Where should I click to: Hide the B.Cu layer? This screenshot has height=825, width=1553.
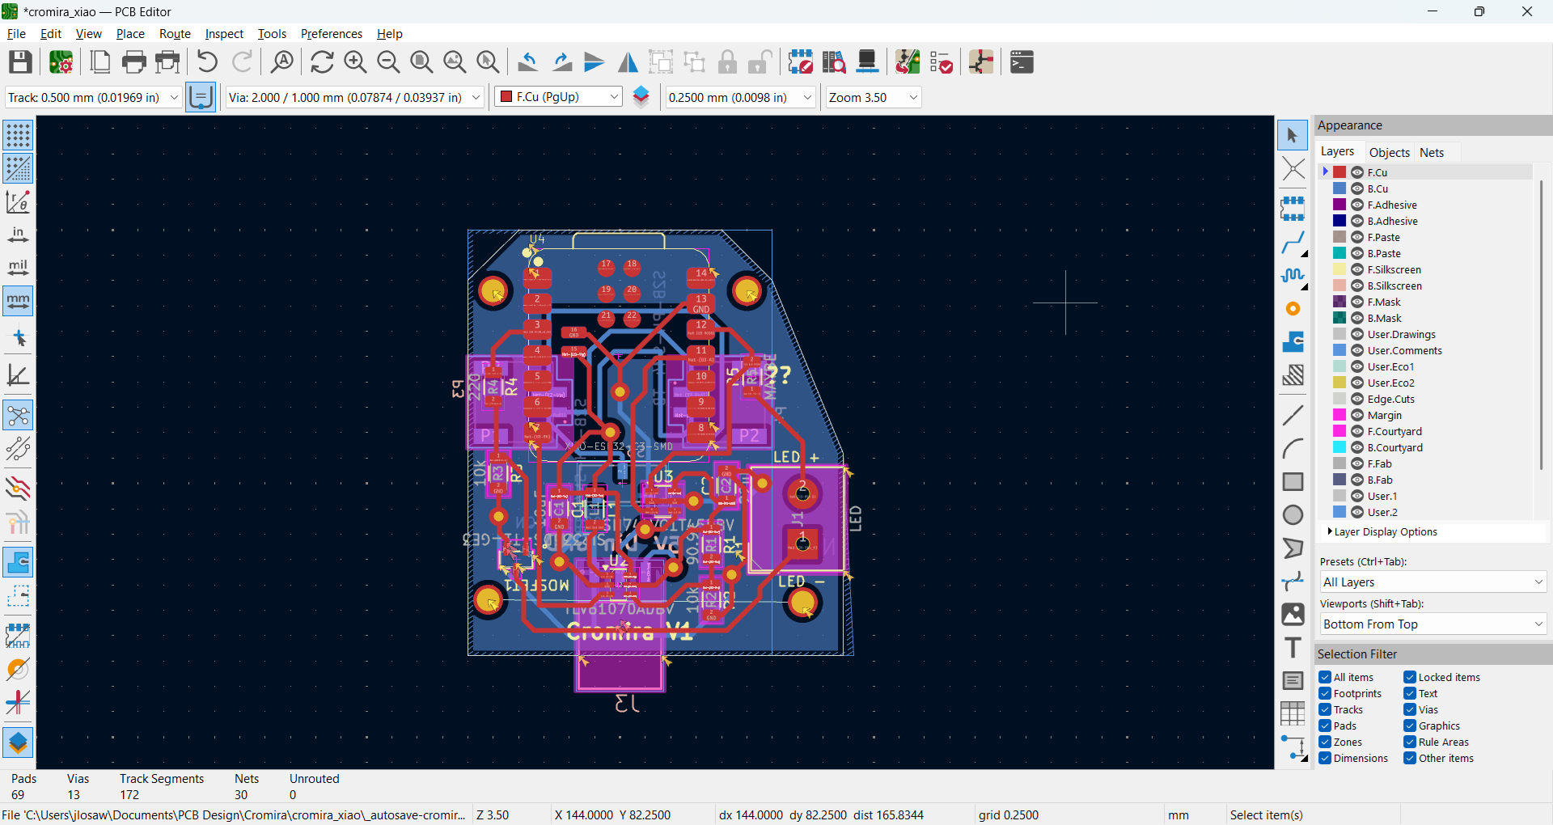(x=1357, y=188)
